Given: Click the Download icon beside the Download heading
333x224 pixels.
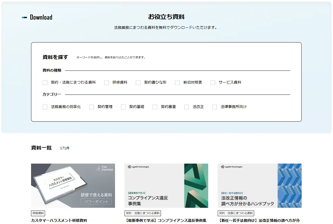Looking at the screenshot, I should [x=25, y=17].
